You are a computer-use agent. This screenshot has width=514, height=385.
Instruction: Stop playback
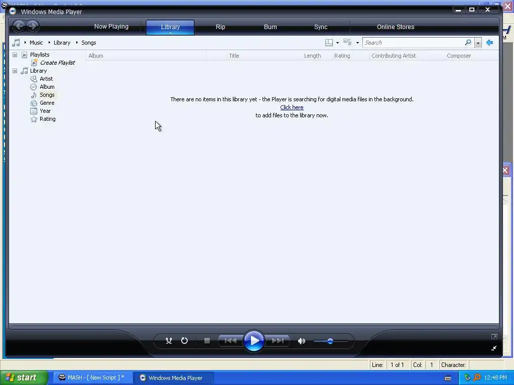(x=207, y=341)
